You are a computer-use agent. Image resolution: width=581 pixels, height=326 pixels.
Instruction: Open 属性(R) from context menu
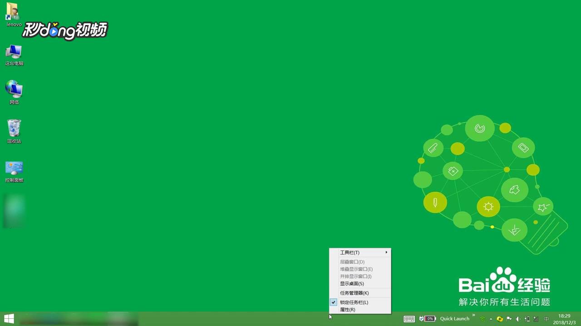coord(360,310)
